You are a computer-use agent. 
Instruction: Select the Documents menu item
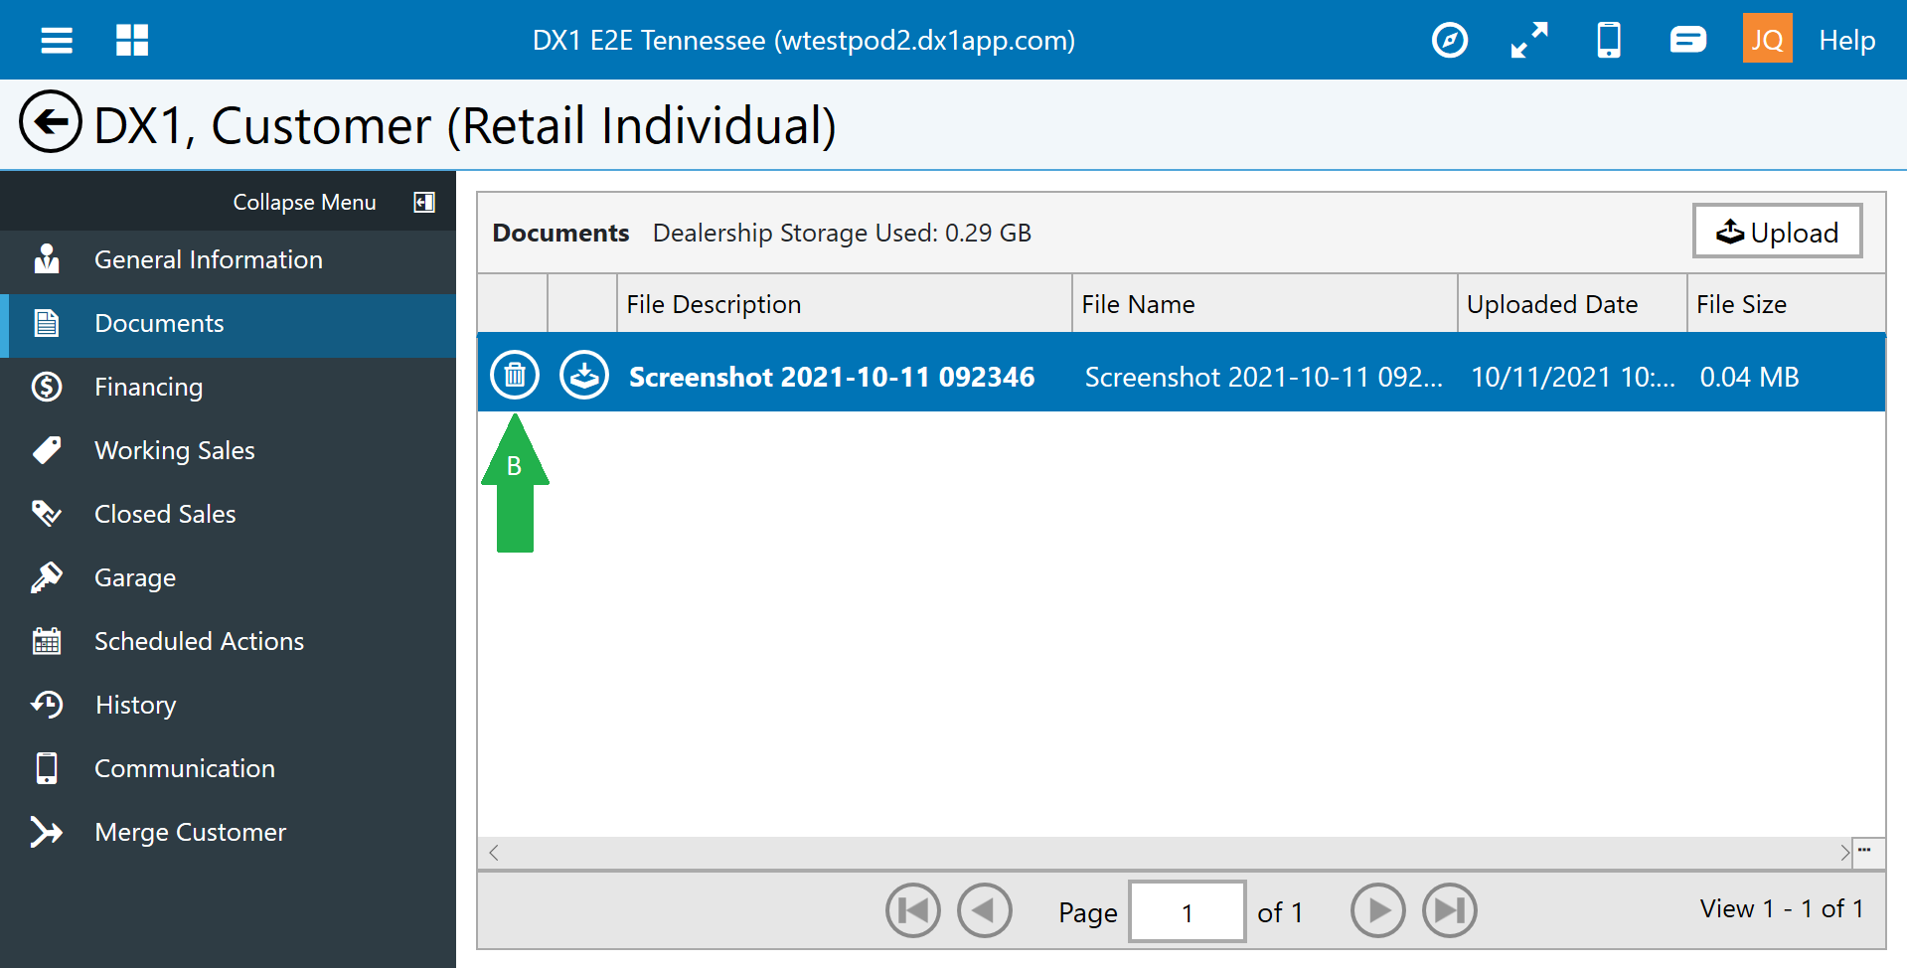(x=229, y=324)
